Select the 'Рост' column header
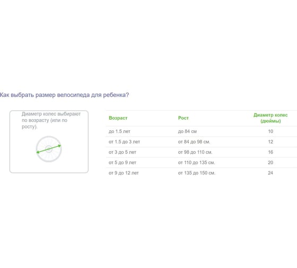 click(x=184, y=118)
